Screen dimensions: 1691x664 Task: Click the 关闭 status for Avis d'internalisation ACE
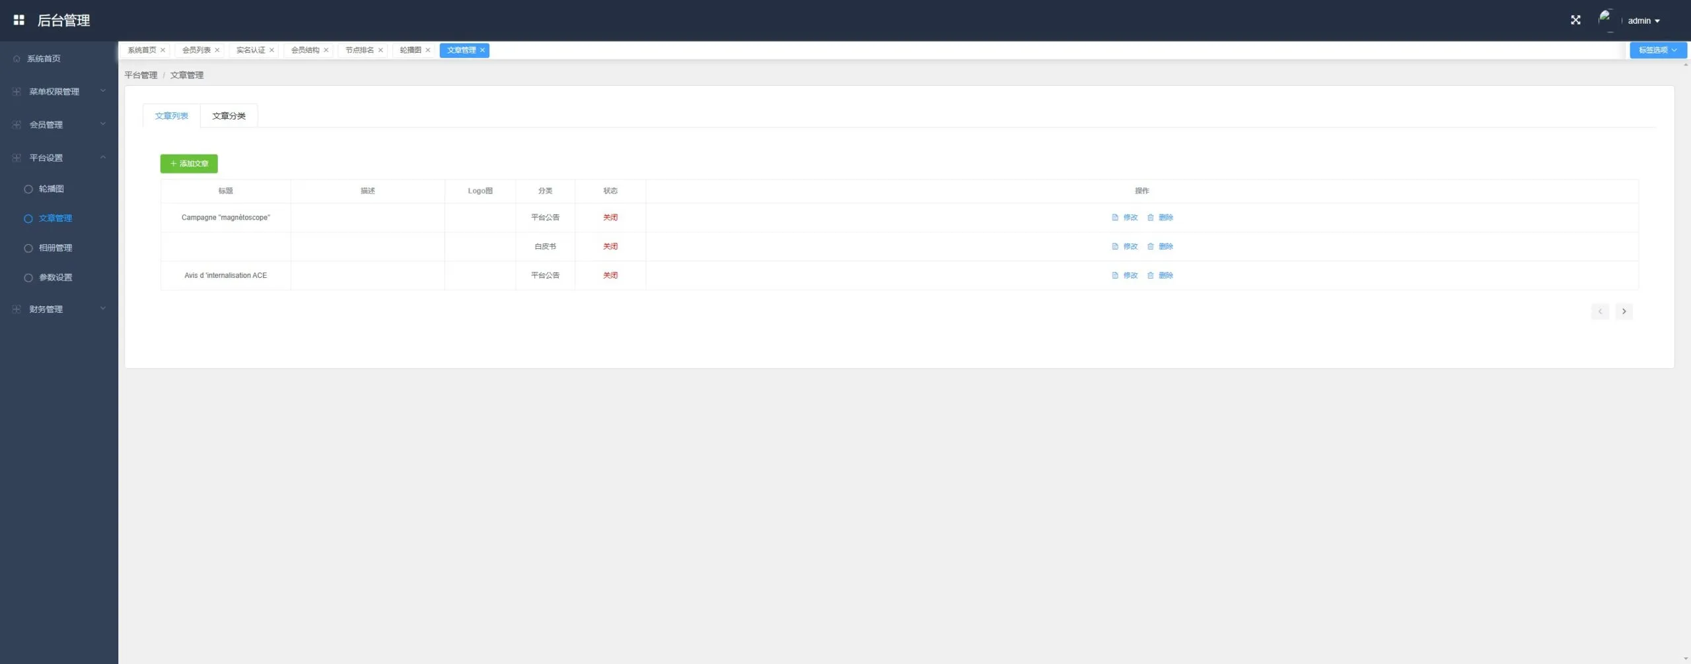point(610,276)
